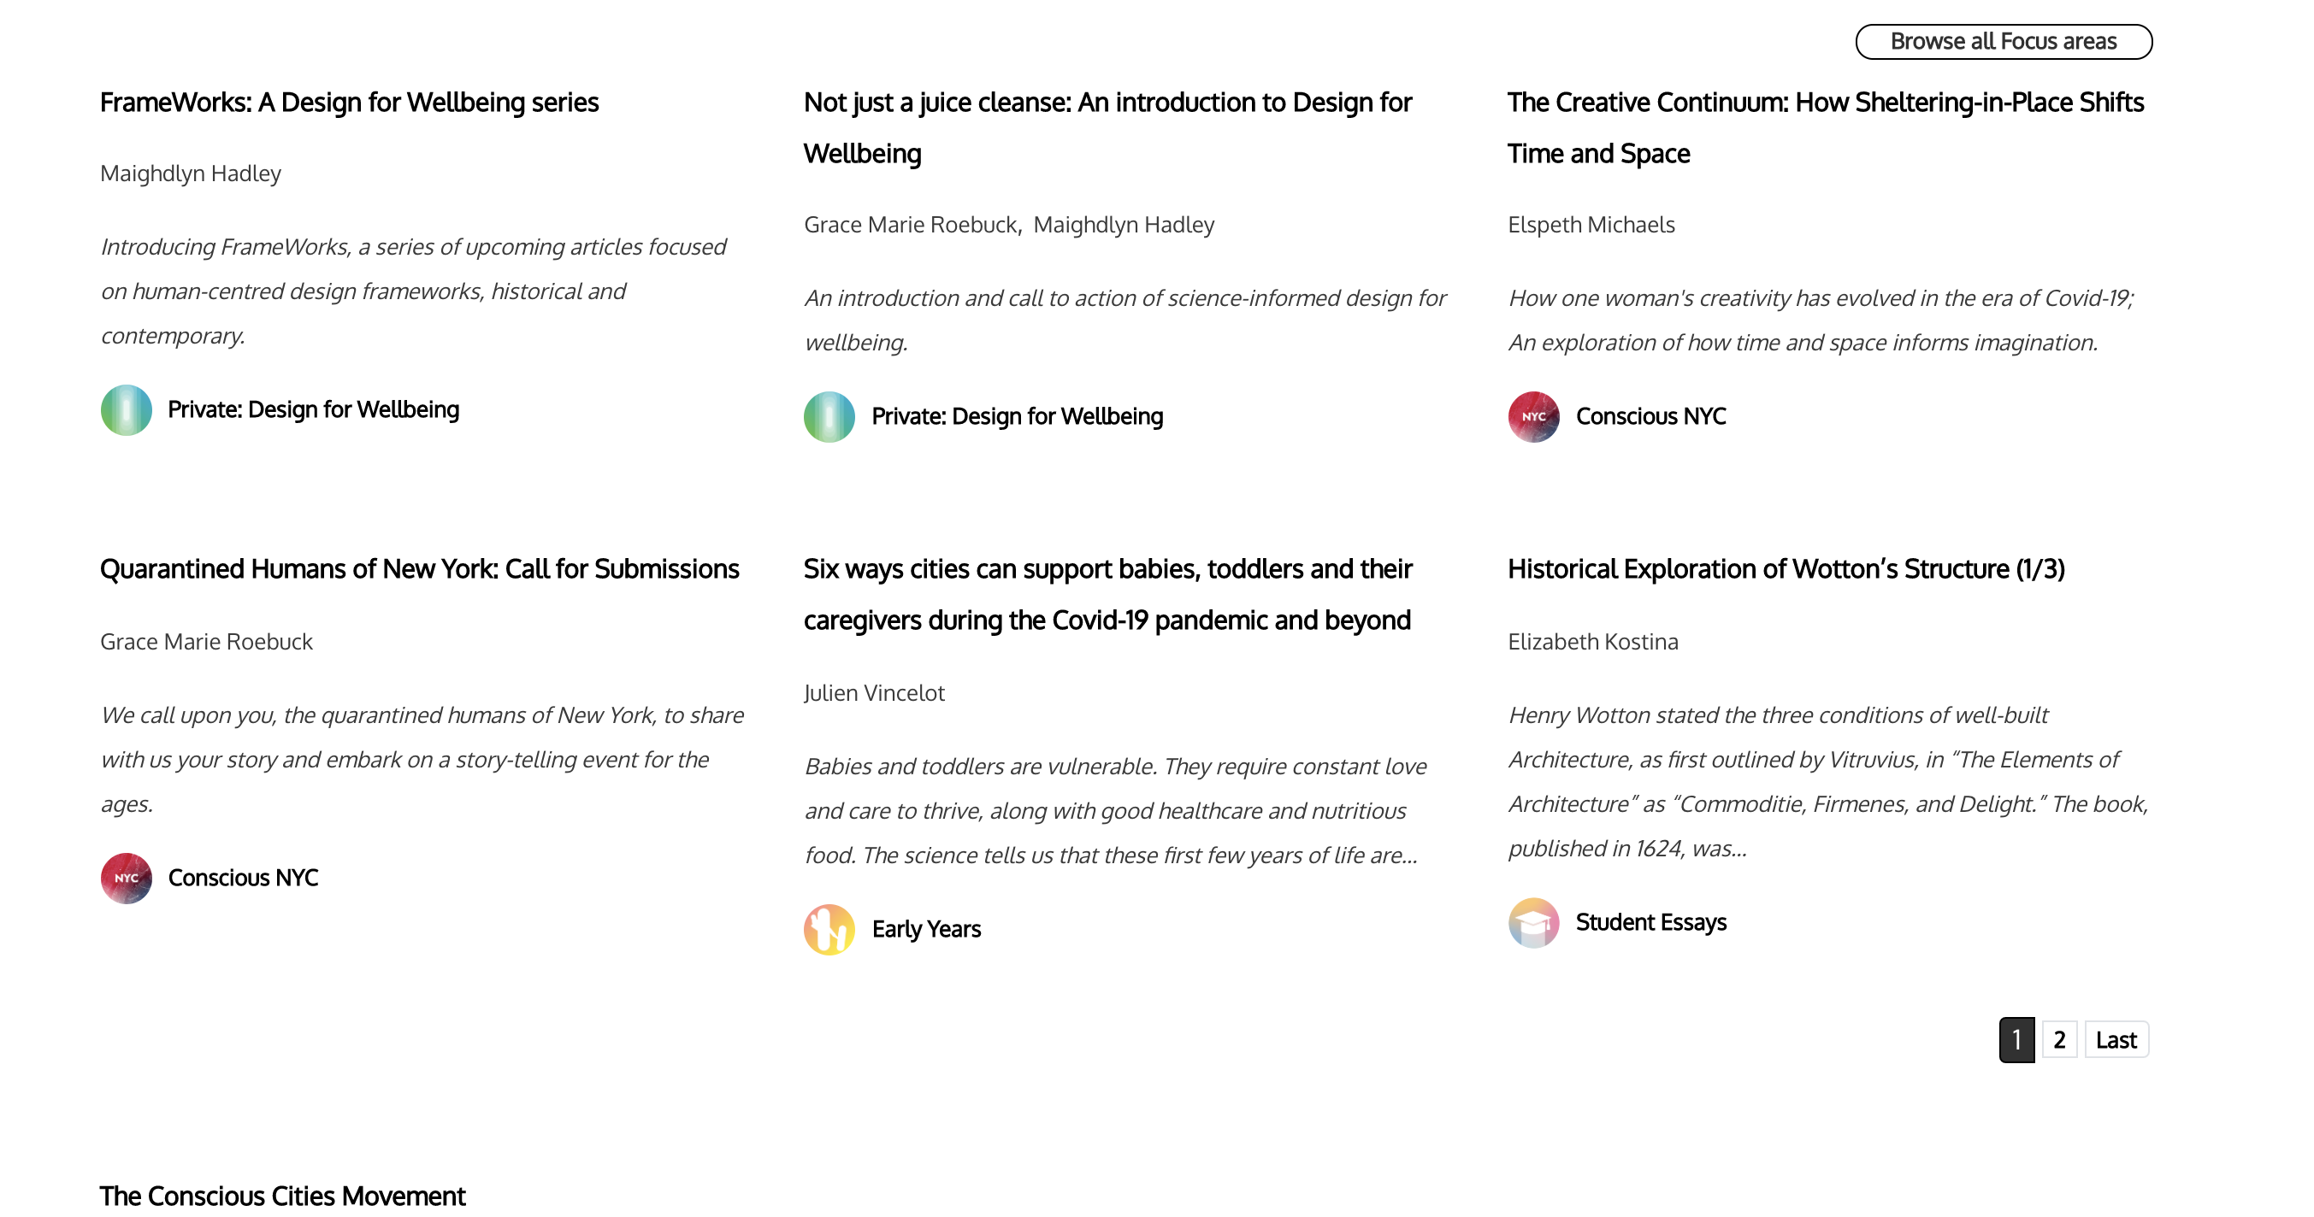This screenshot has height=1217, width=2314.
Task: Click the green icon under Not just a juice cleanse
Action: pyautogui.click(x=829, y=416)
